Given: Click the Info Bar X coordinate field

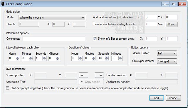Looking at the screenshot, I should [x=151, y=39].
